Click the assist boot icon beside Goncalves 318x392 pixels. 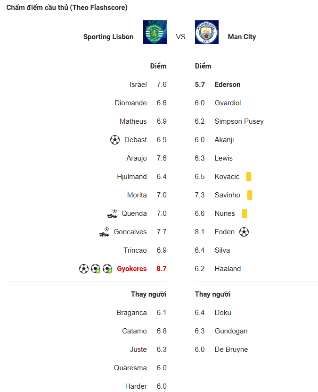104,232
